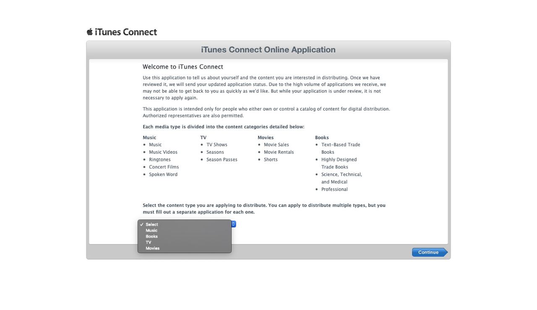Click 'Shorts' list item
The image size is (537, 310).
point(271,160)
